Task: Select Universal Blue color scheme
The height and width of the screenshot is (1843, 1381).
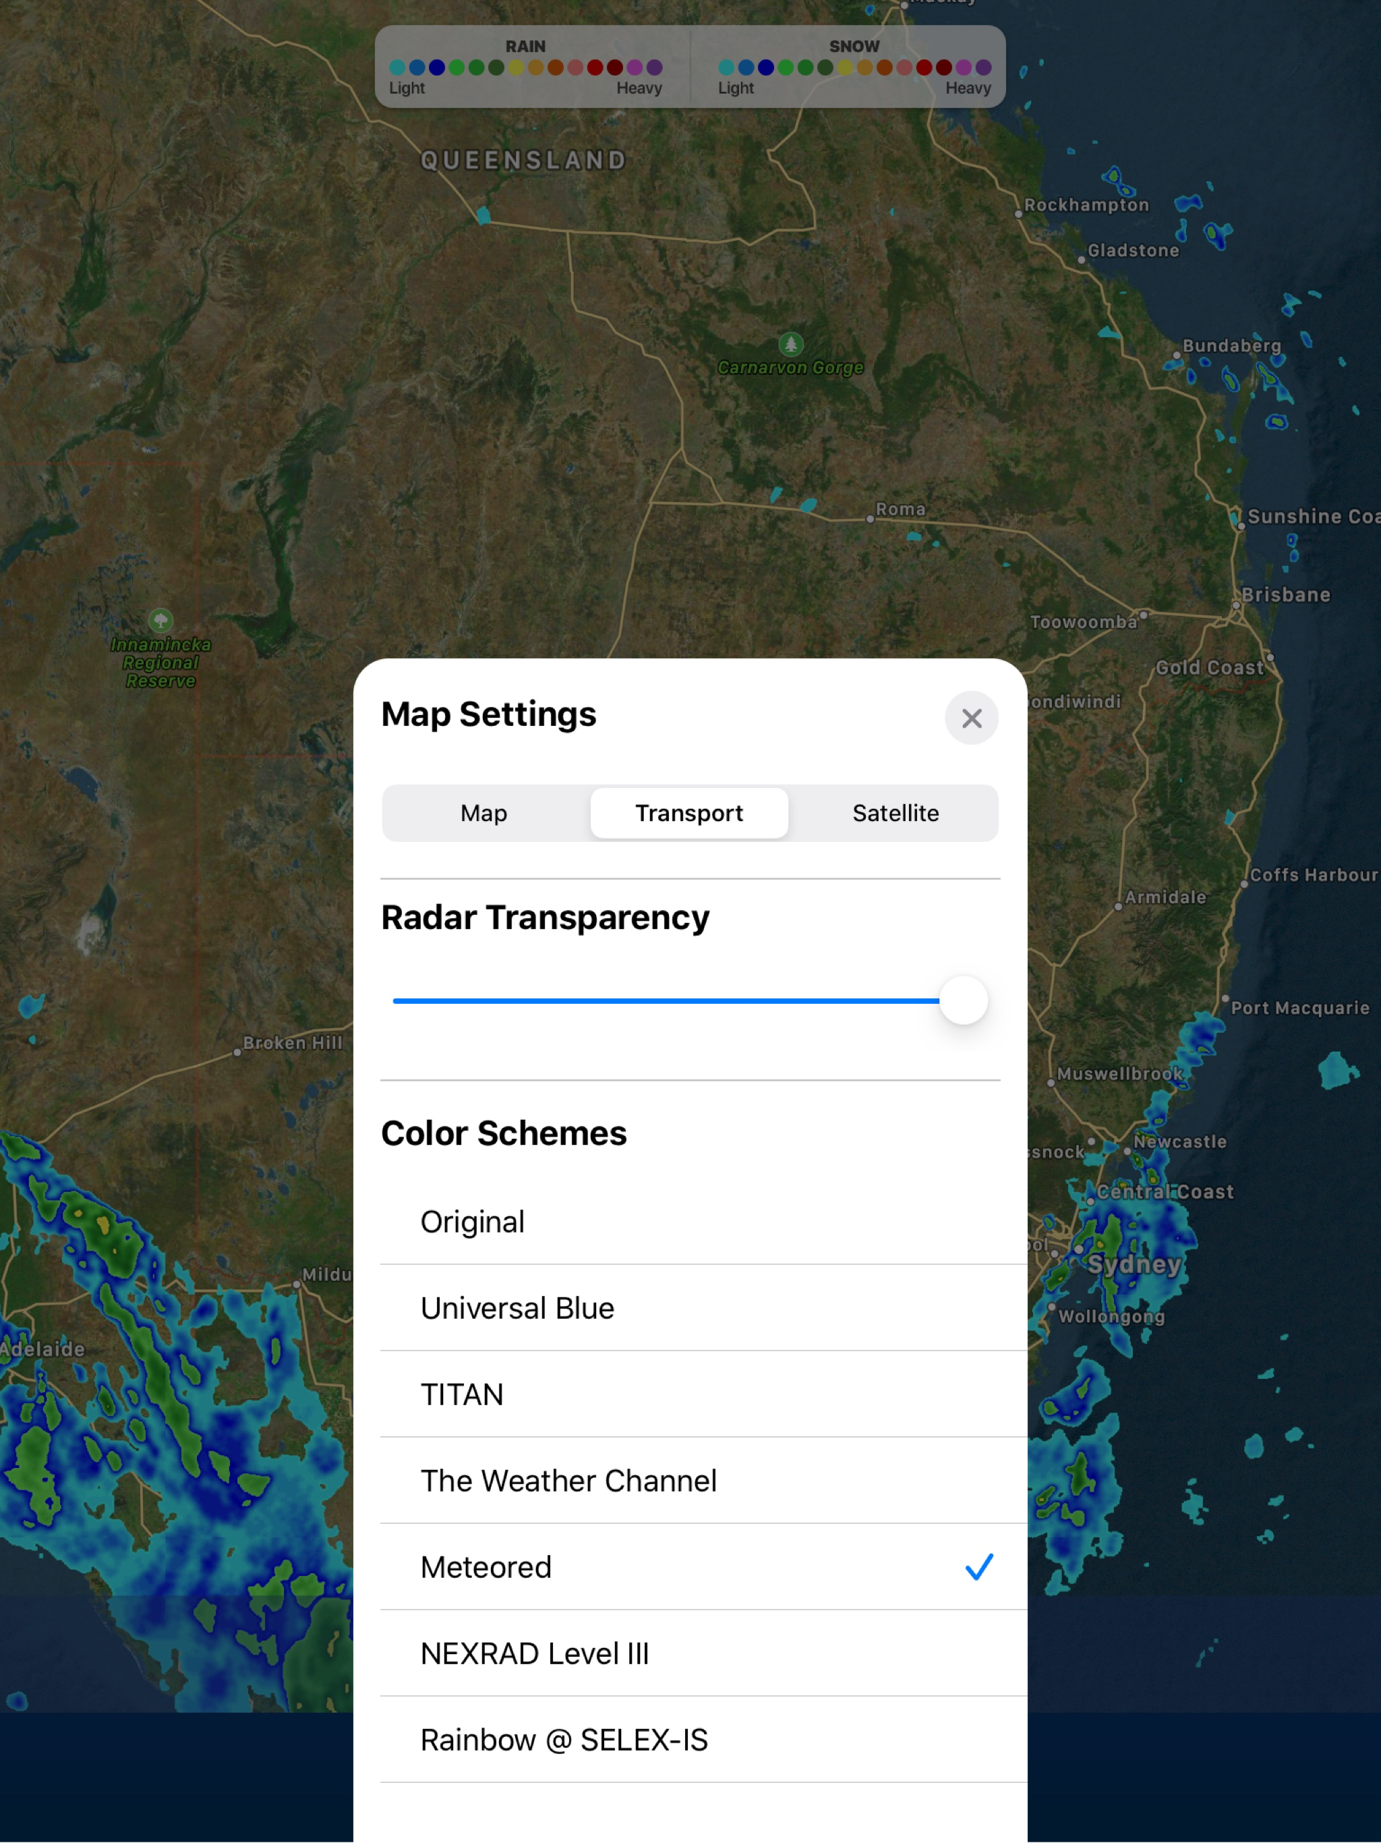Action: pyautogui.click(x=517, y=1308)
